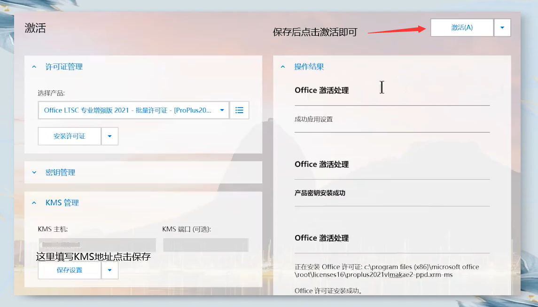Click the product list icon button

[x=239, y=110]
